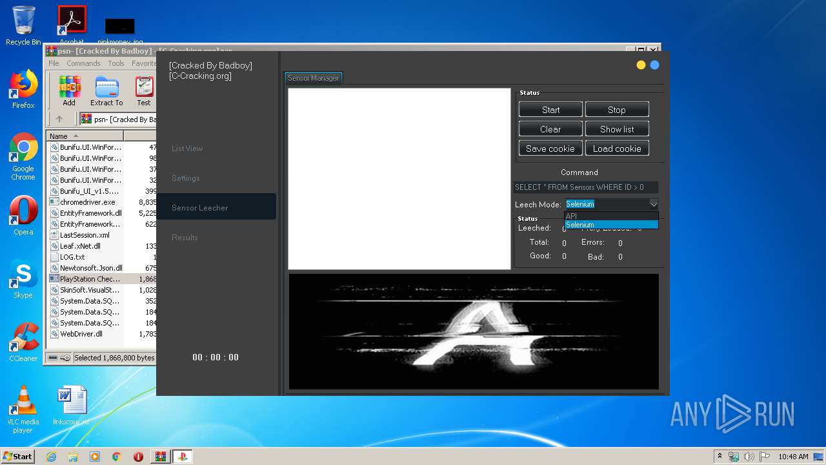The height and width of the screenshot is (465, 826).
Task: Click the Chrome taskbar icon
Action: pos(117,457)
